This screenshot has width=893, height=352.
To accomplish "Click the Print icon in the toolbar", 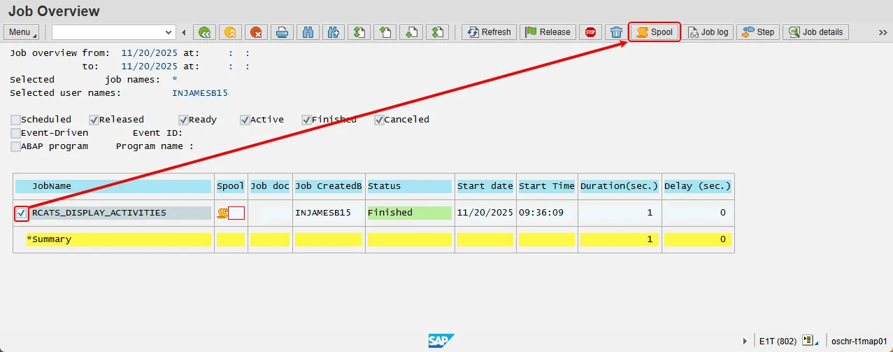I will 282,32.
